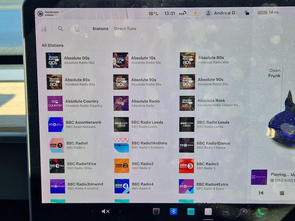This screenshot has height=221, width=295.
Task: Open Bluetooth from the bottom dock
Action: pos(173,211)
